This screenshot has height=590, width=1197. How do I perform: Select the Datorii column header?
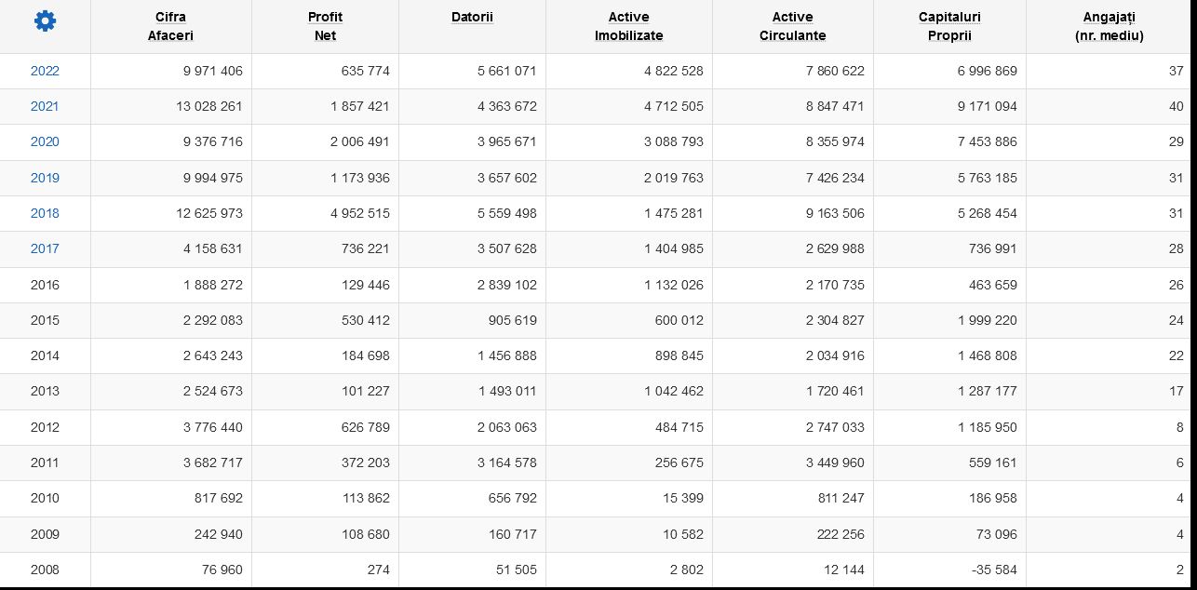(x=472, y=17)
